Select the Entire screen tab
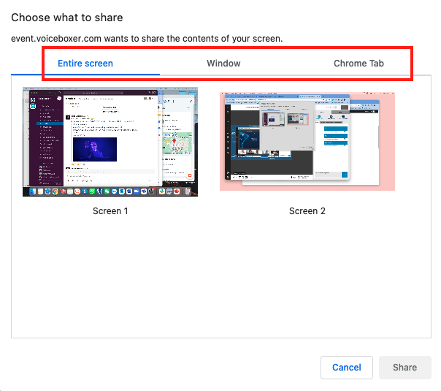441x391 pixels. pyautogui.click(x=85, y=64)
